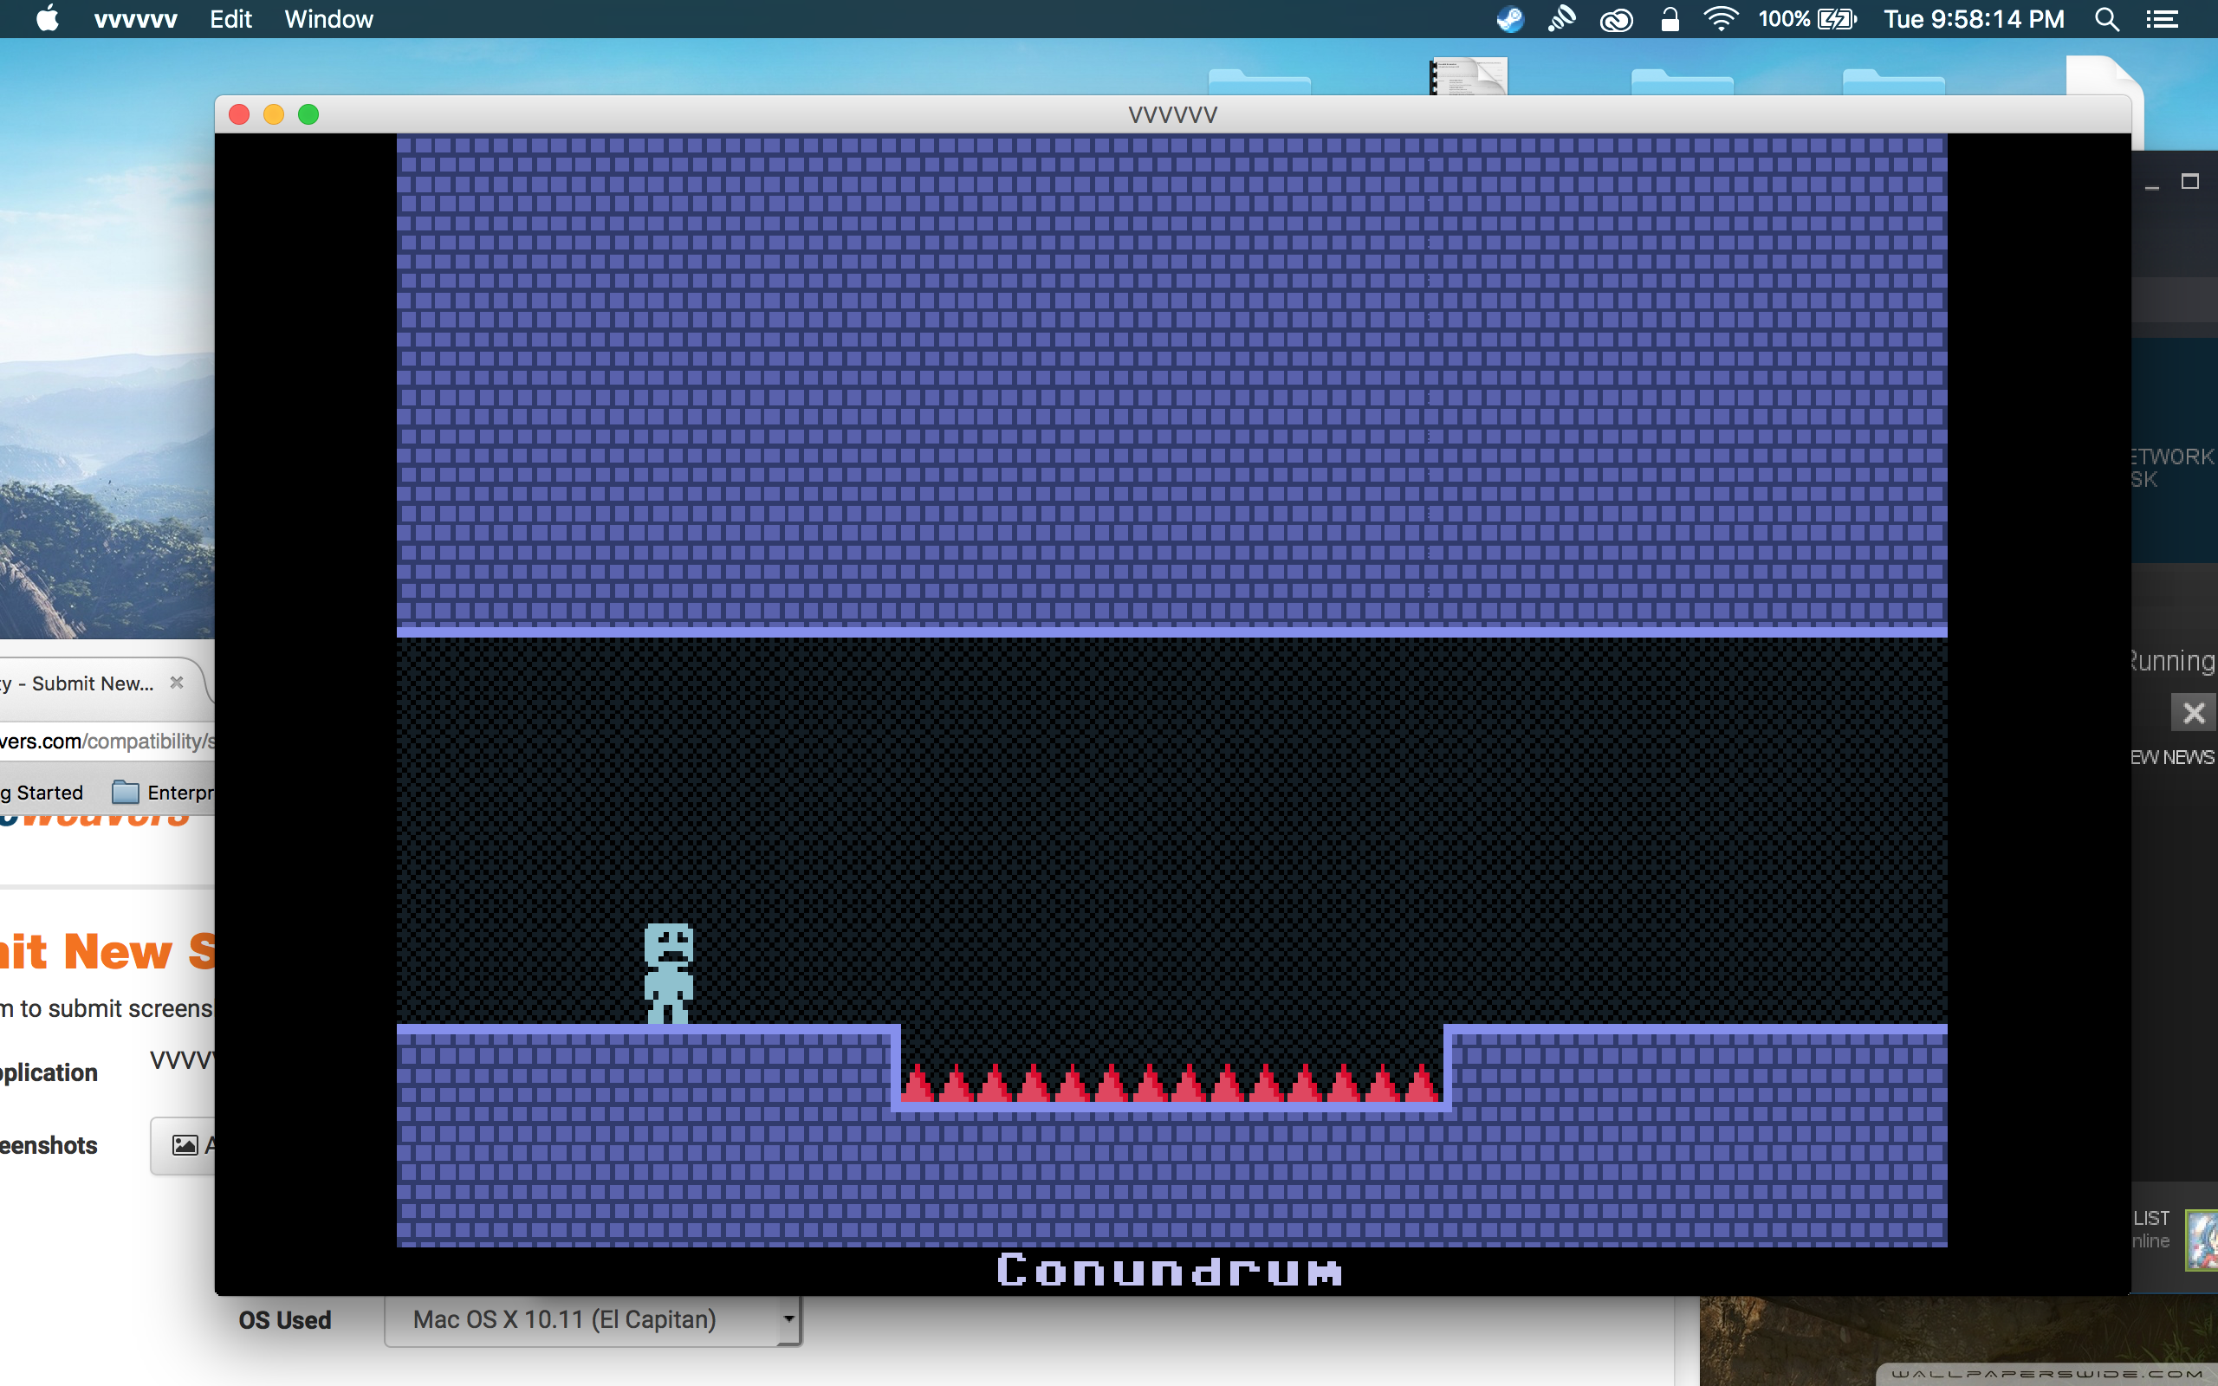Open the Apple menu
Image resolution: width=2218 pixels, height=1386 pixels.
coord(48,18)
